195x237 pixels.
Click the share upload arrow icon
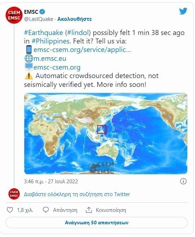click(x=89, y=210)
